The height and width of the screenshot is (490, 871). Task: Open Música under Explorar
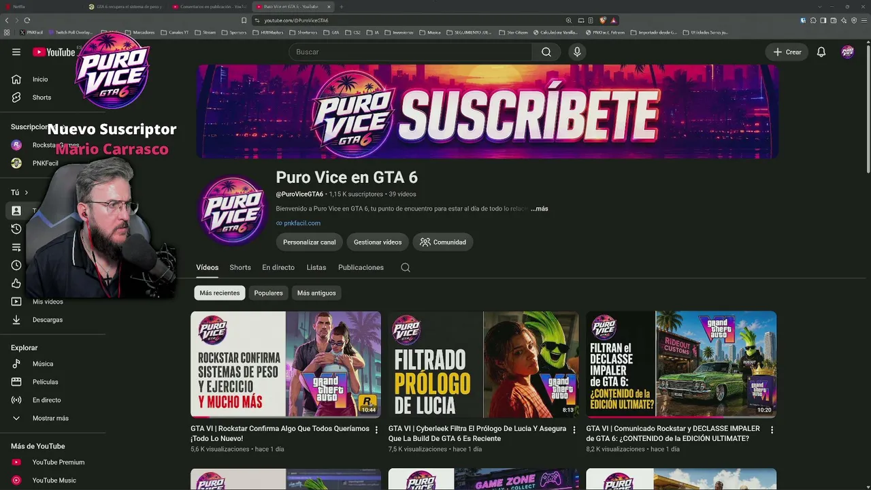point(43,363)
